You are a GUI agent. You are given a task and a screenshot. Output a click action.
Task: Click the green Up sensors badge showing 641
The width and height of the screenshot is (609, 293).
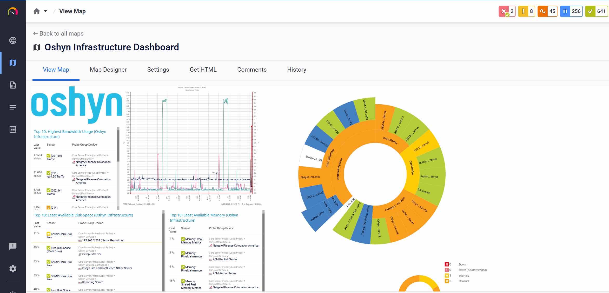(x=596, y=11)
